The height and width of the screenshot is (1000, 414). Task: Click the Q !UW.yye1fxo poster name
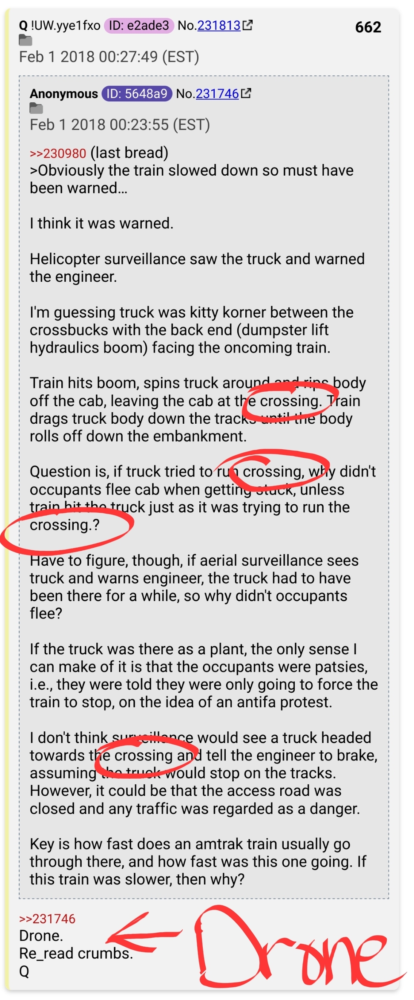coord(60,26)
